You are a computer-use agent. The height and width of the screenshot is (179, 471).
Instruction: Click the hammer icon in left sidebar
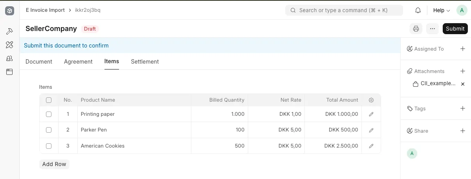click(x=9, y=31)
